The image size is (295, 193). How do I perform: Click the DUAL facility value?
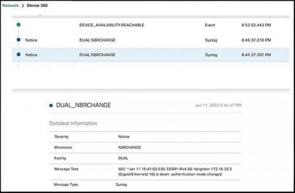pyautogui.click(x=124, y=158)
